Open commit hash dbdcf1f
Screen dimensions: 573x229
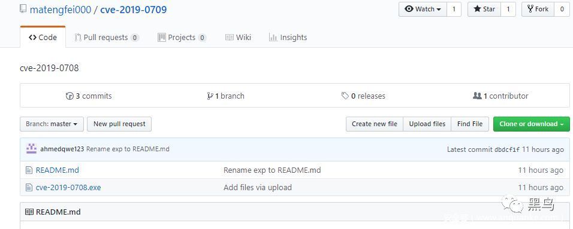tap(507, 149)
